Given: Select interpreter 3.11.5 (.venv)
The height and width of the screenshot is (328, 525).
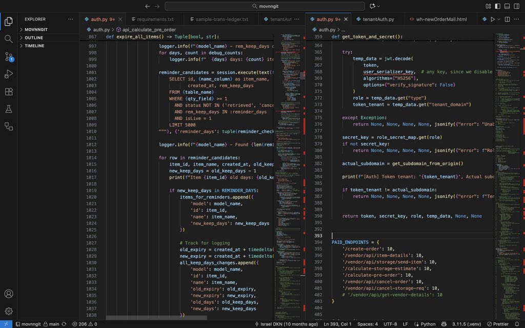Looking at the screenshot, I should pos(467,324).
